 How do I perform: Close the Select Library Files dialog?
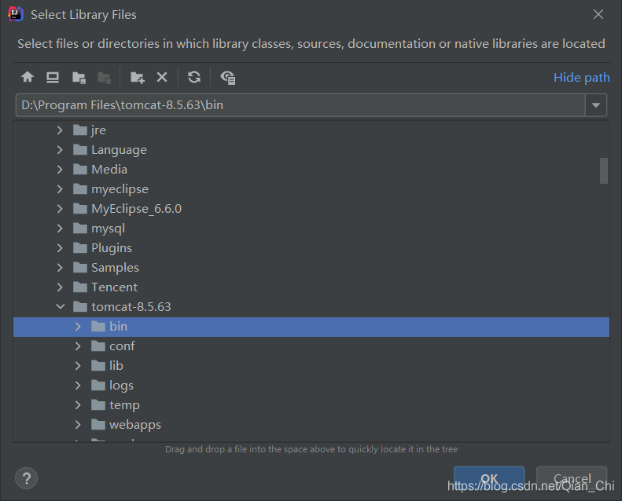click(598, 15)
